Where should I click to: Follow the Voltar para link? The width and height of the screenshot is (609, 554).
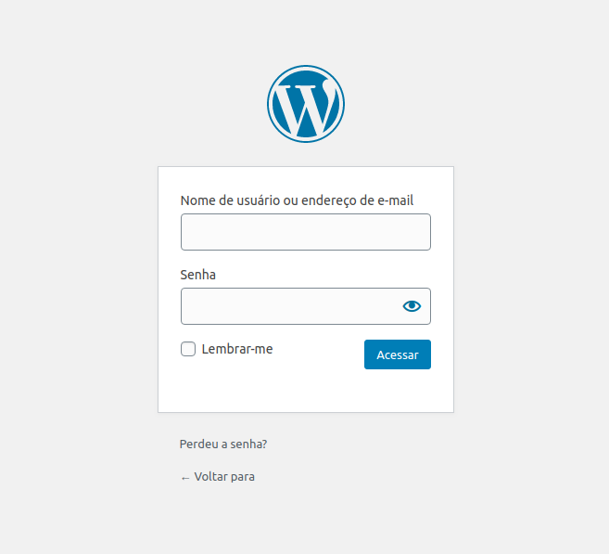pos(218,477)
